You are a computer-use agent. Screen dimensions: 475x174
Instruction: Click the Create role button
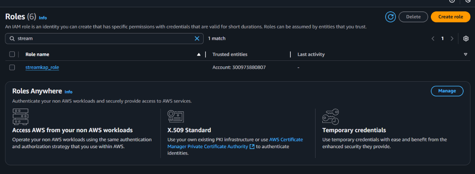coord(451,17)
